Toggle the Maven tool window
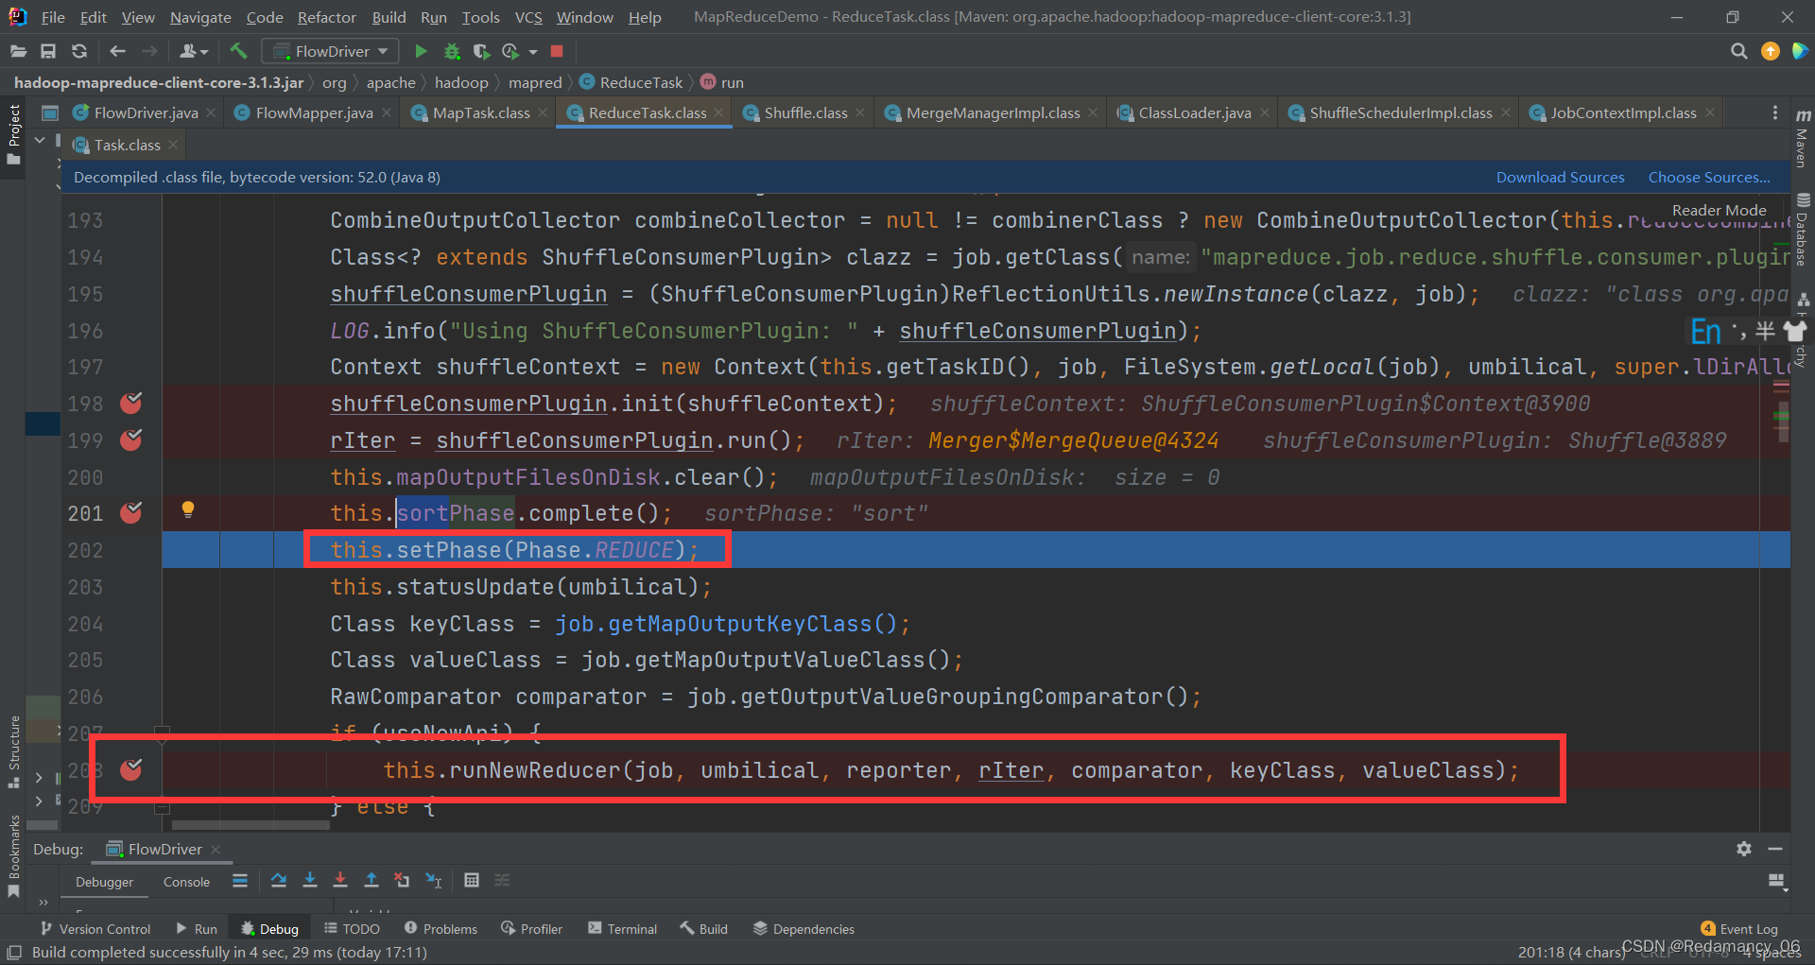This screenshot has width=1815, height=965. (x=1803, y=139)
